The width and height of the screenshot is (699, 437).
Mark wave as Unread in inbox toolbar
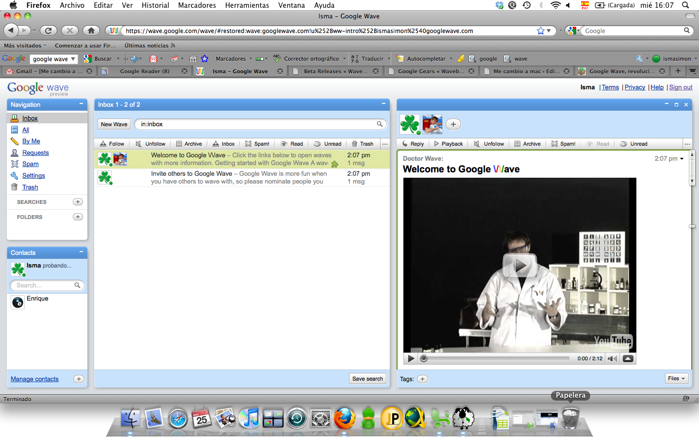tap(328, 144)
